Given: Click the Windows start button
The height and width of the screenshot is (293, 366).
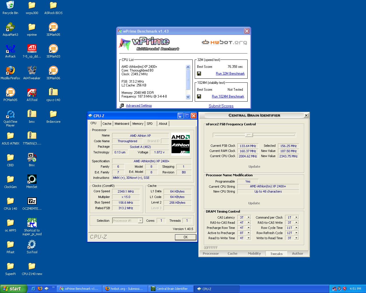Looking at the screenshot, I should click(x=14, y=289).
